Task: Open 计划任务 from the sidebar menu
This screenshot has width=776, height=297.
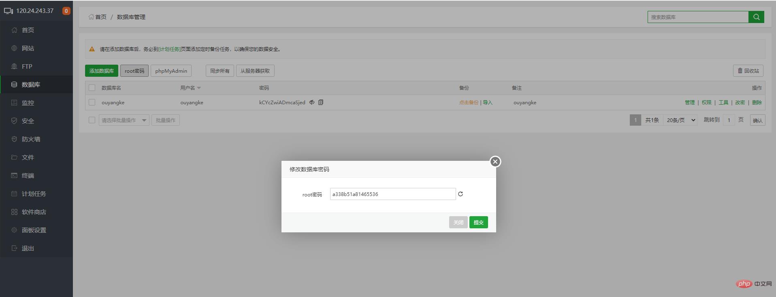Action: (34, 194)
